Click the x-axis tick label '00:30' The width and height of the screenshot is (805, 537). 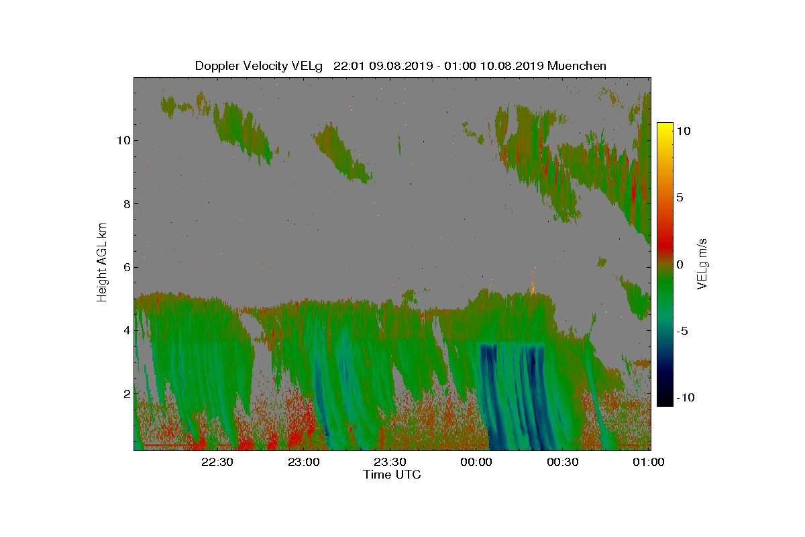563,462
